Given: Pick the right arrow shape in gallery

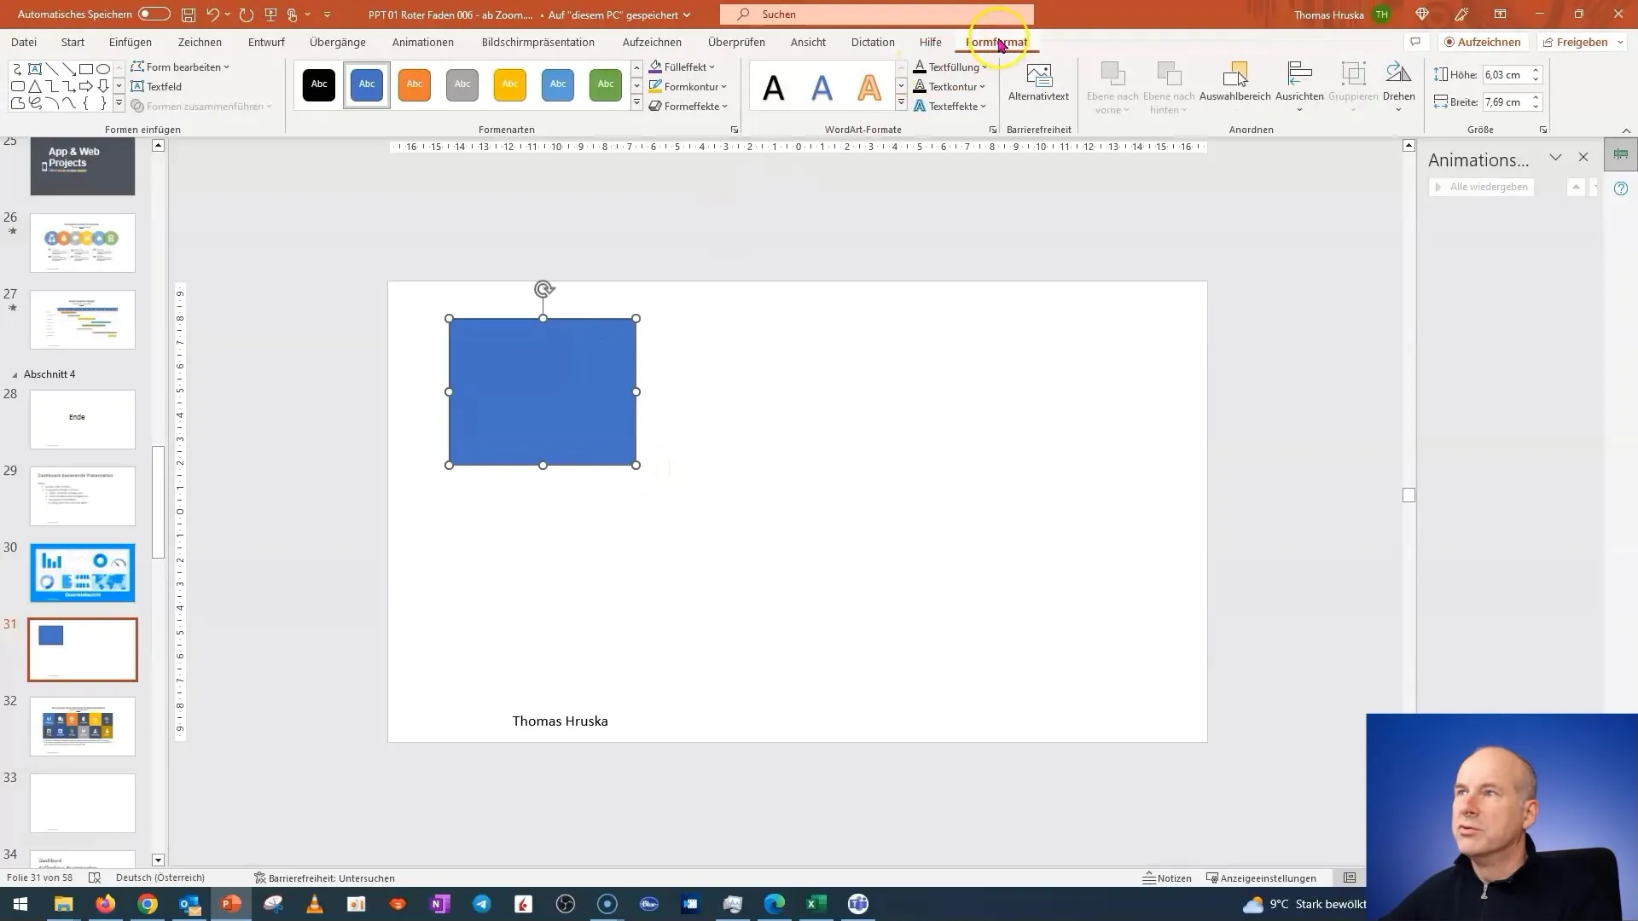Looking at the screenshot, I should coord(86,86).
